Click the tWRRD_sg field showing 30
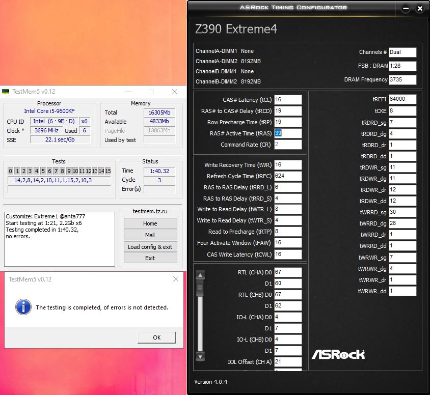The height and width of the screenshot is (395, 430). (x=402, y=212)
